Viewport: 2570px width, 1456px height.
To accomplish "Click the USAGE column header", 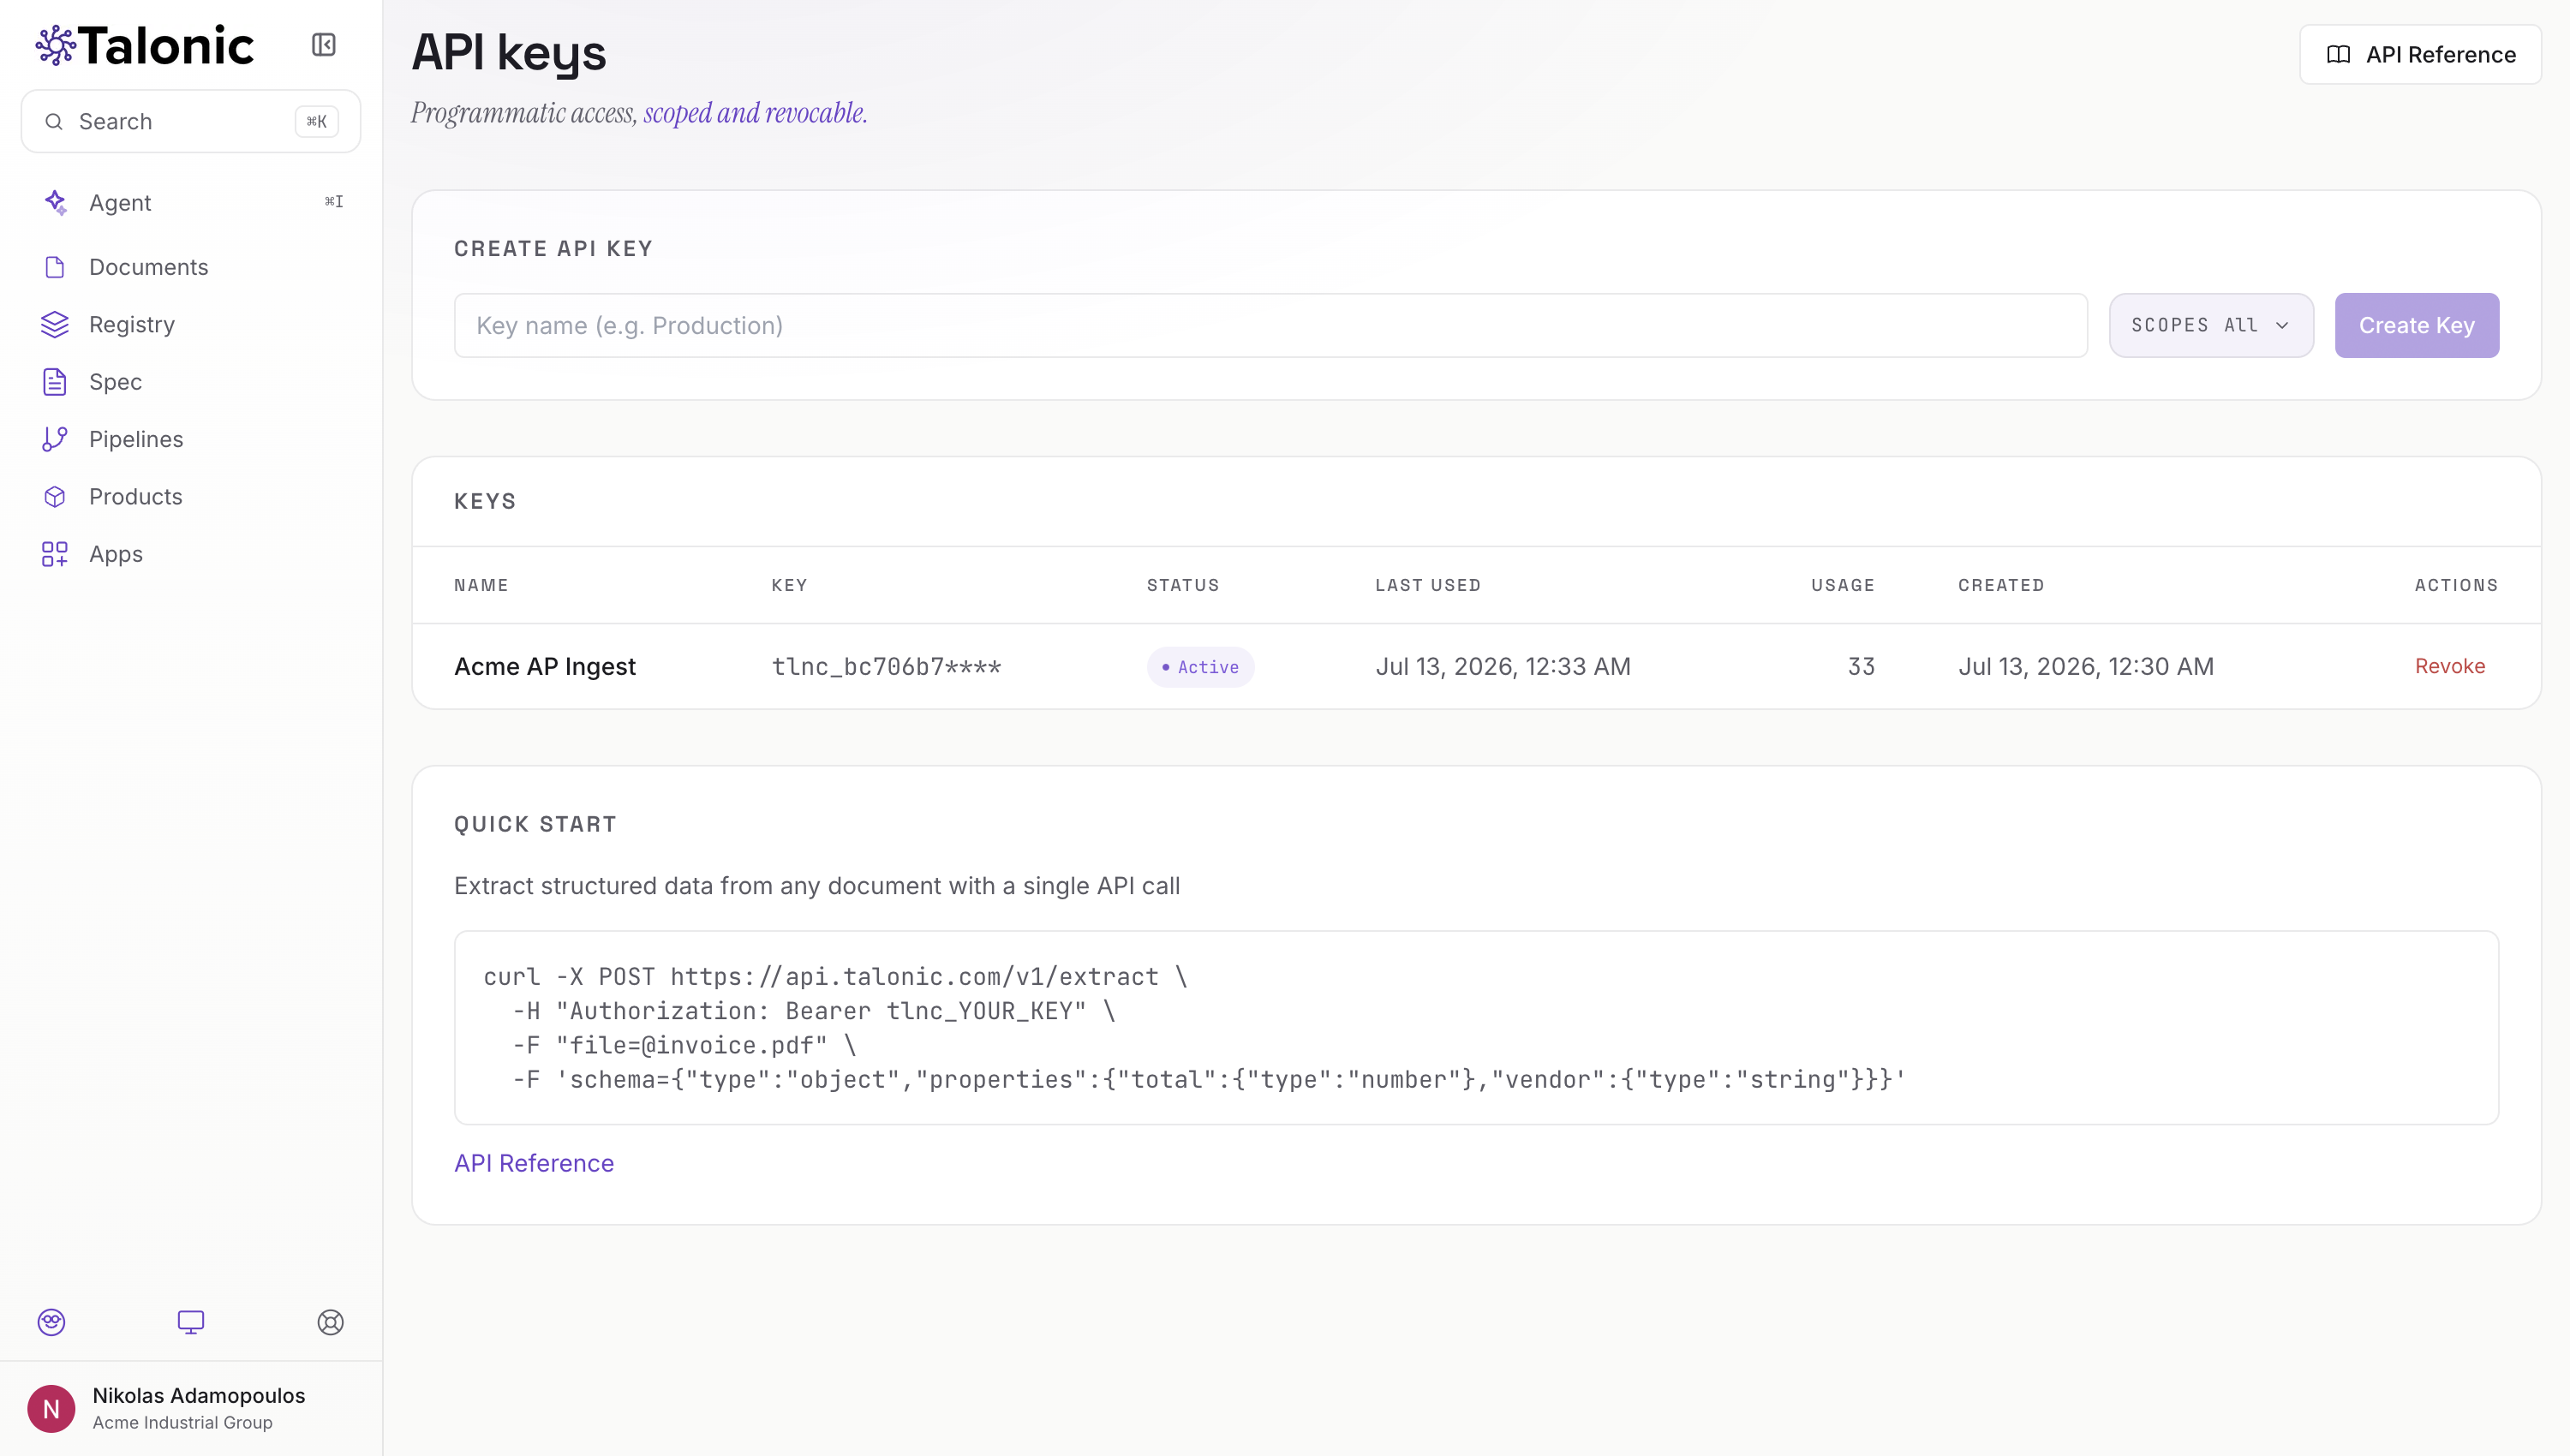I will coord(1843,585).
